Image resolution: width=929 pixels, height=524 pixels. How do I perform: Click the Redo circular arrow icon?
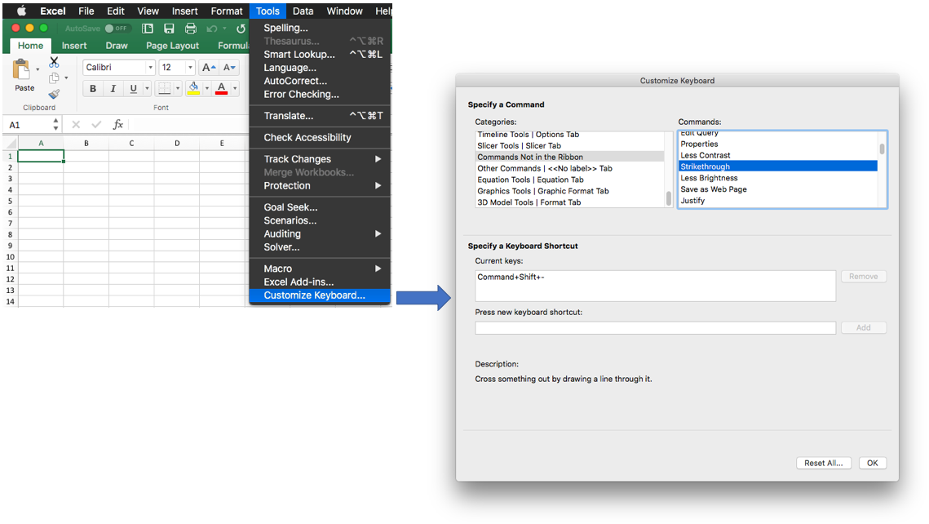pyautogui.click(x=241, y=29)
